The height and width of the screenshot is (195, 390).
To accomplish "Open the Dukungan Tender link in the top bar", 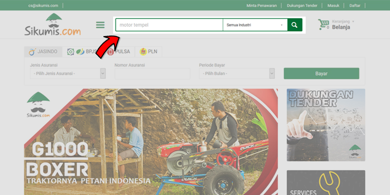I will [x=302, y=5].
